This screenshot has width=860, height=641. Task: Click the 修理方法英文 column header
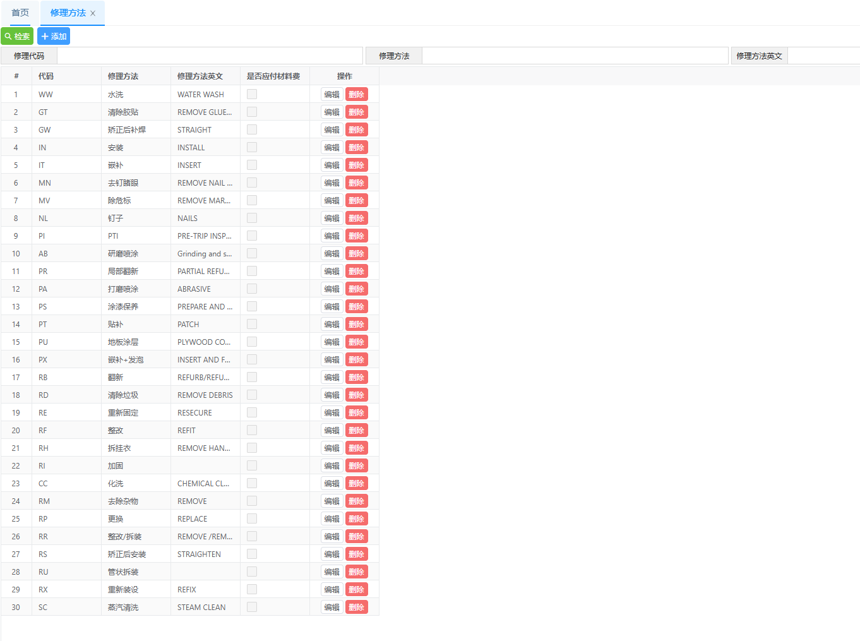pos(200,76)
